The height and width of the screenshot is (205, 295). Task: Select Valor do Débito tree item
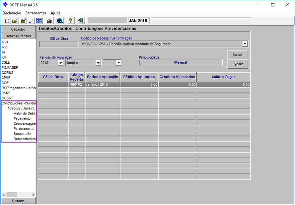coord(25,113)
